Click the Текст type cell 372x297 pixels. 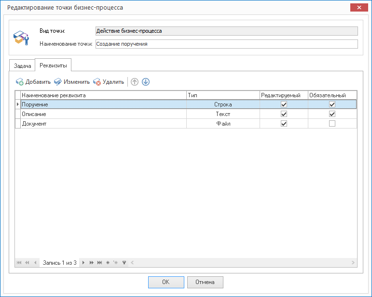(x=223, y=114)
